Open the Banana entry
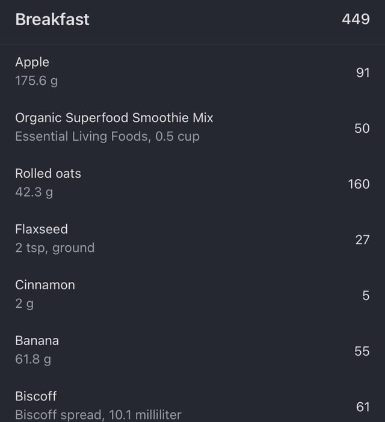 click(37, 340)
